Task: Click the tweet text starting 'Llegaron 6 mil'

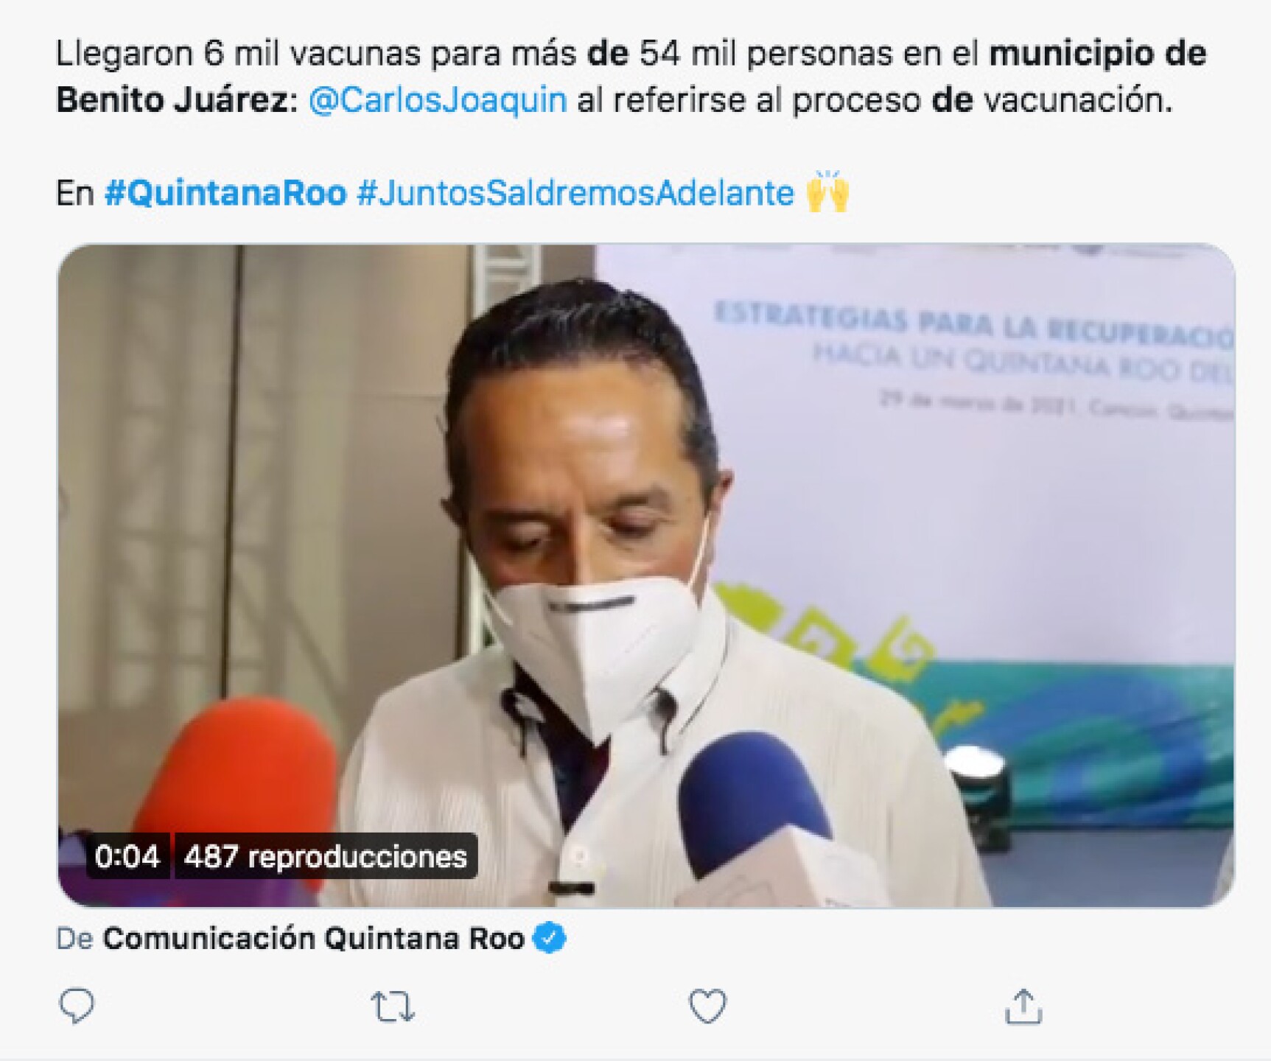Action: coord(631,77)
